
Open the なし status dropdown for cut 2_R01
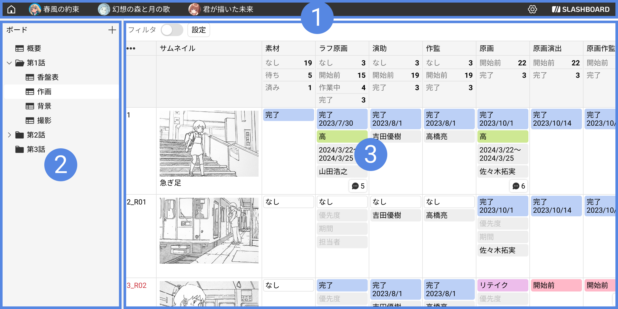pyautogui.click(x=288, y=202)
